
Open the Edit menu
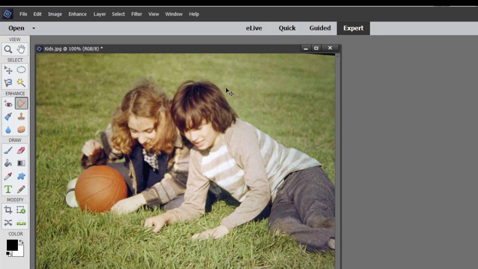pos(37,14)
